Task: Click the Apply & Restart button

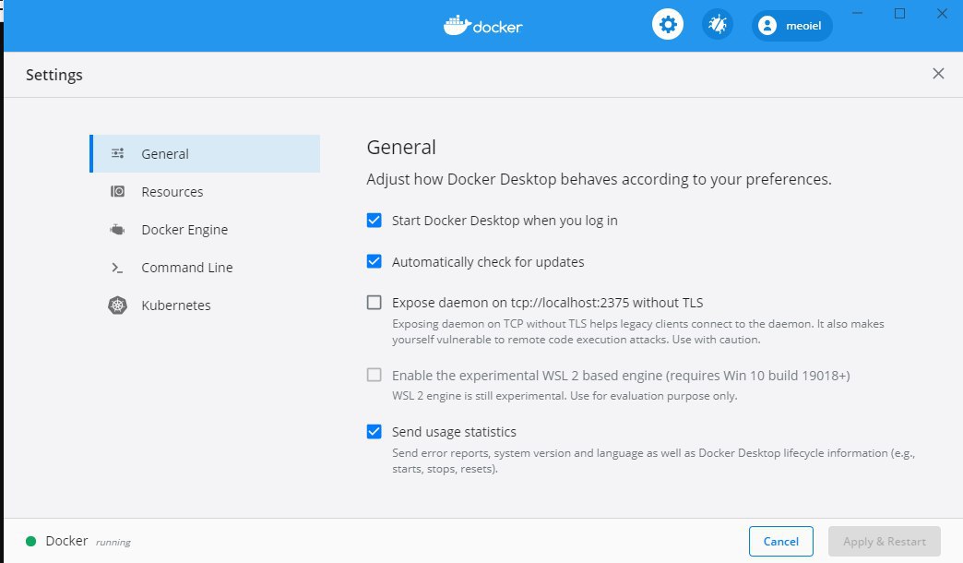Action: tap(885, 541)
